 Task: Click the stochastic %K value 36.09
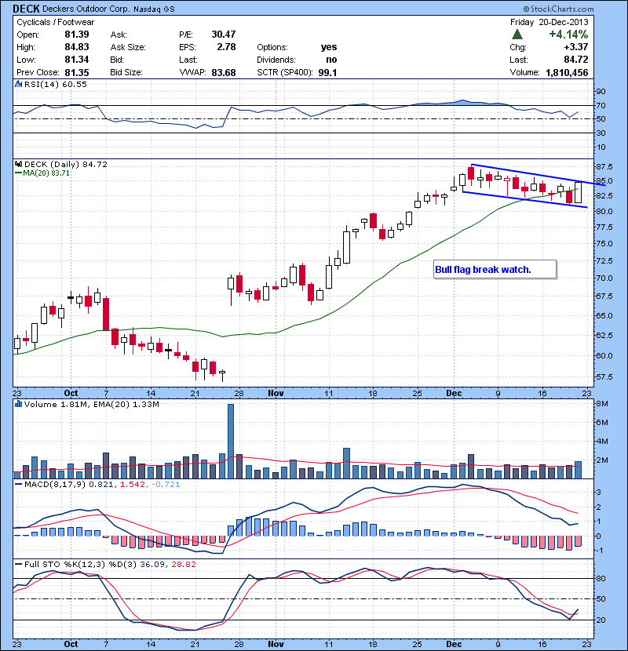tap(152, 564)
